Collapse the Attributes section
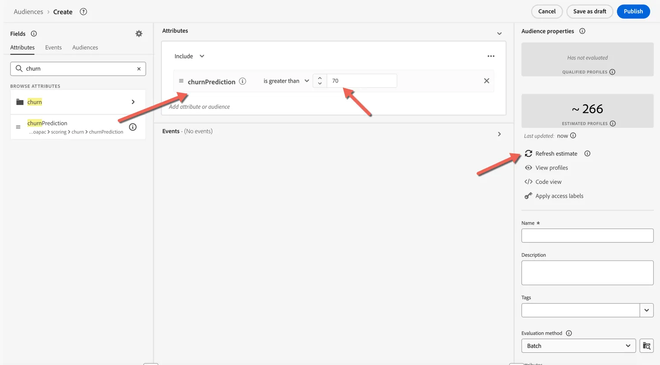Image resolution: width=660 pixels, height=365 pixels. (500, 34)
